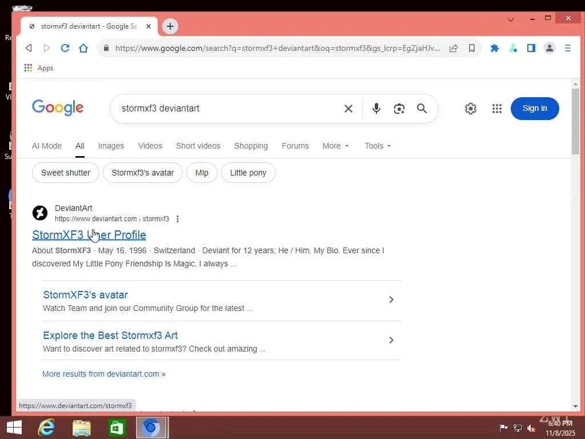Click the deviantart.com result URL breadcrumb

112,219
